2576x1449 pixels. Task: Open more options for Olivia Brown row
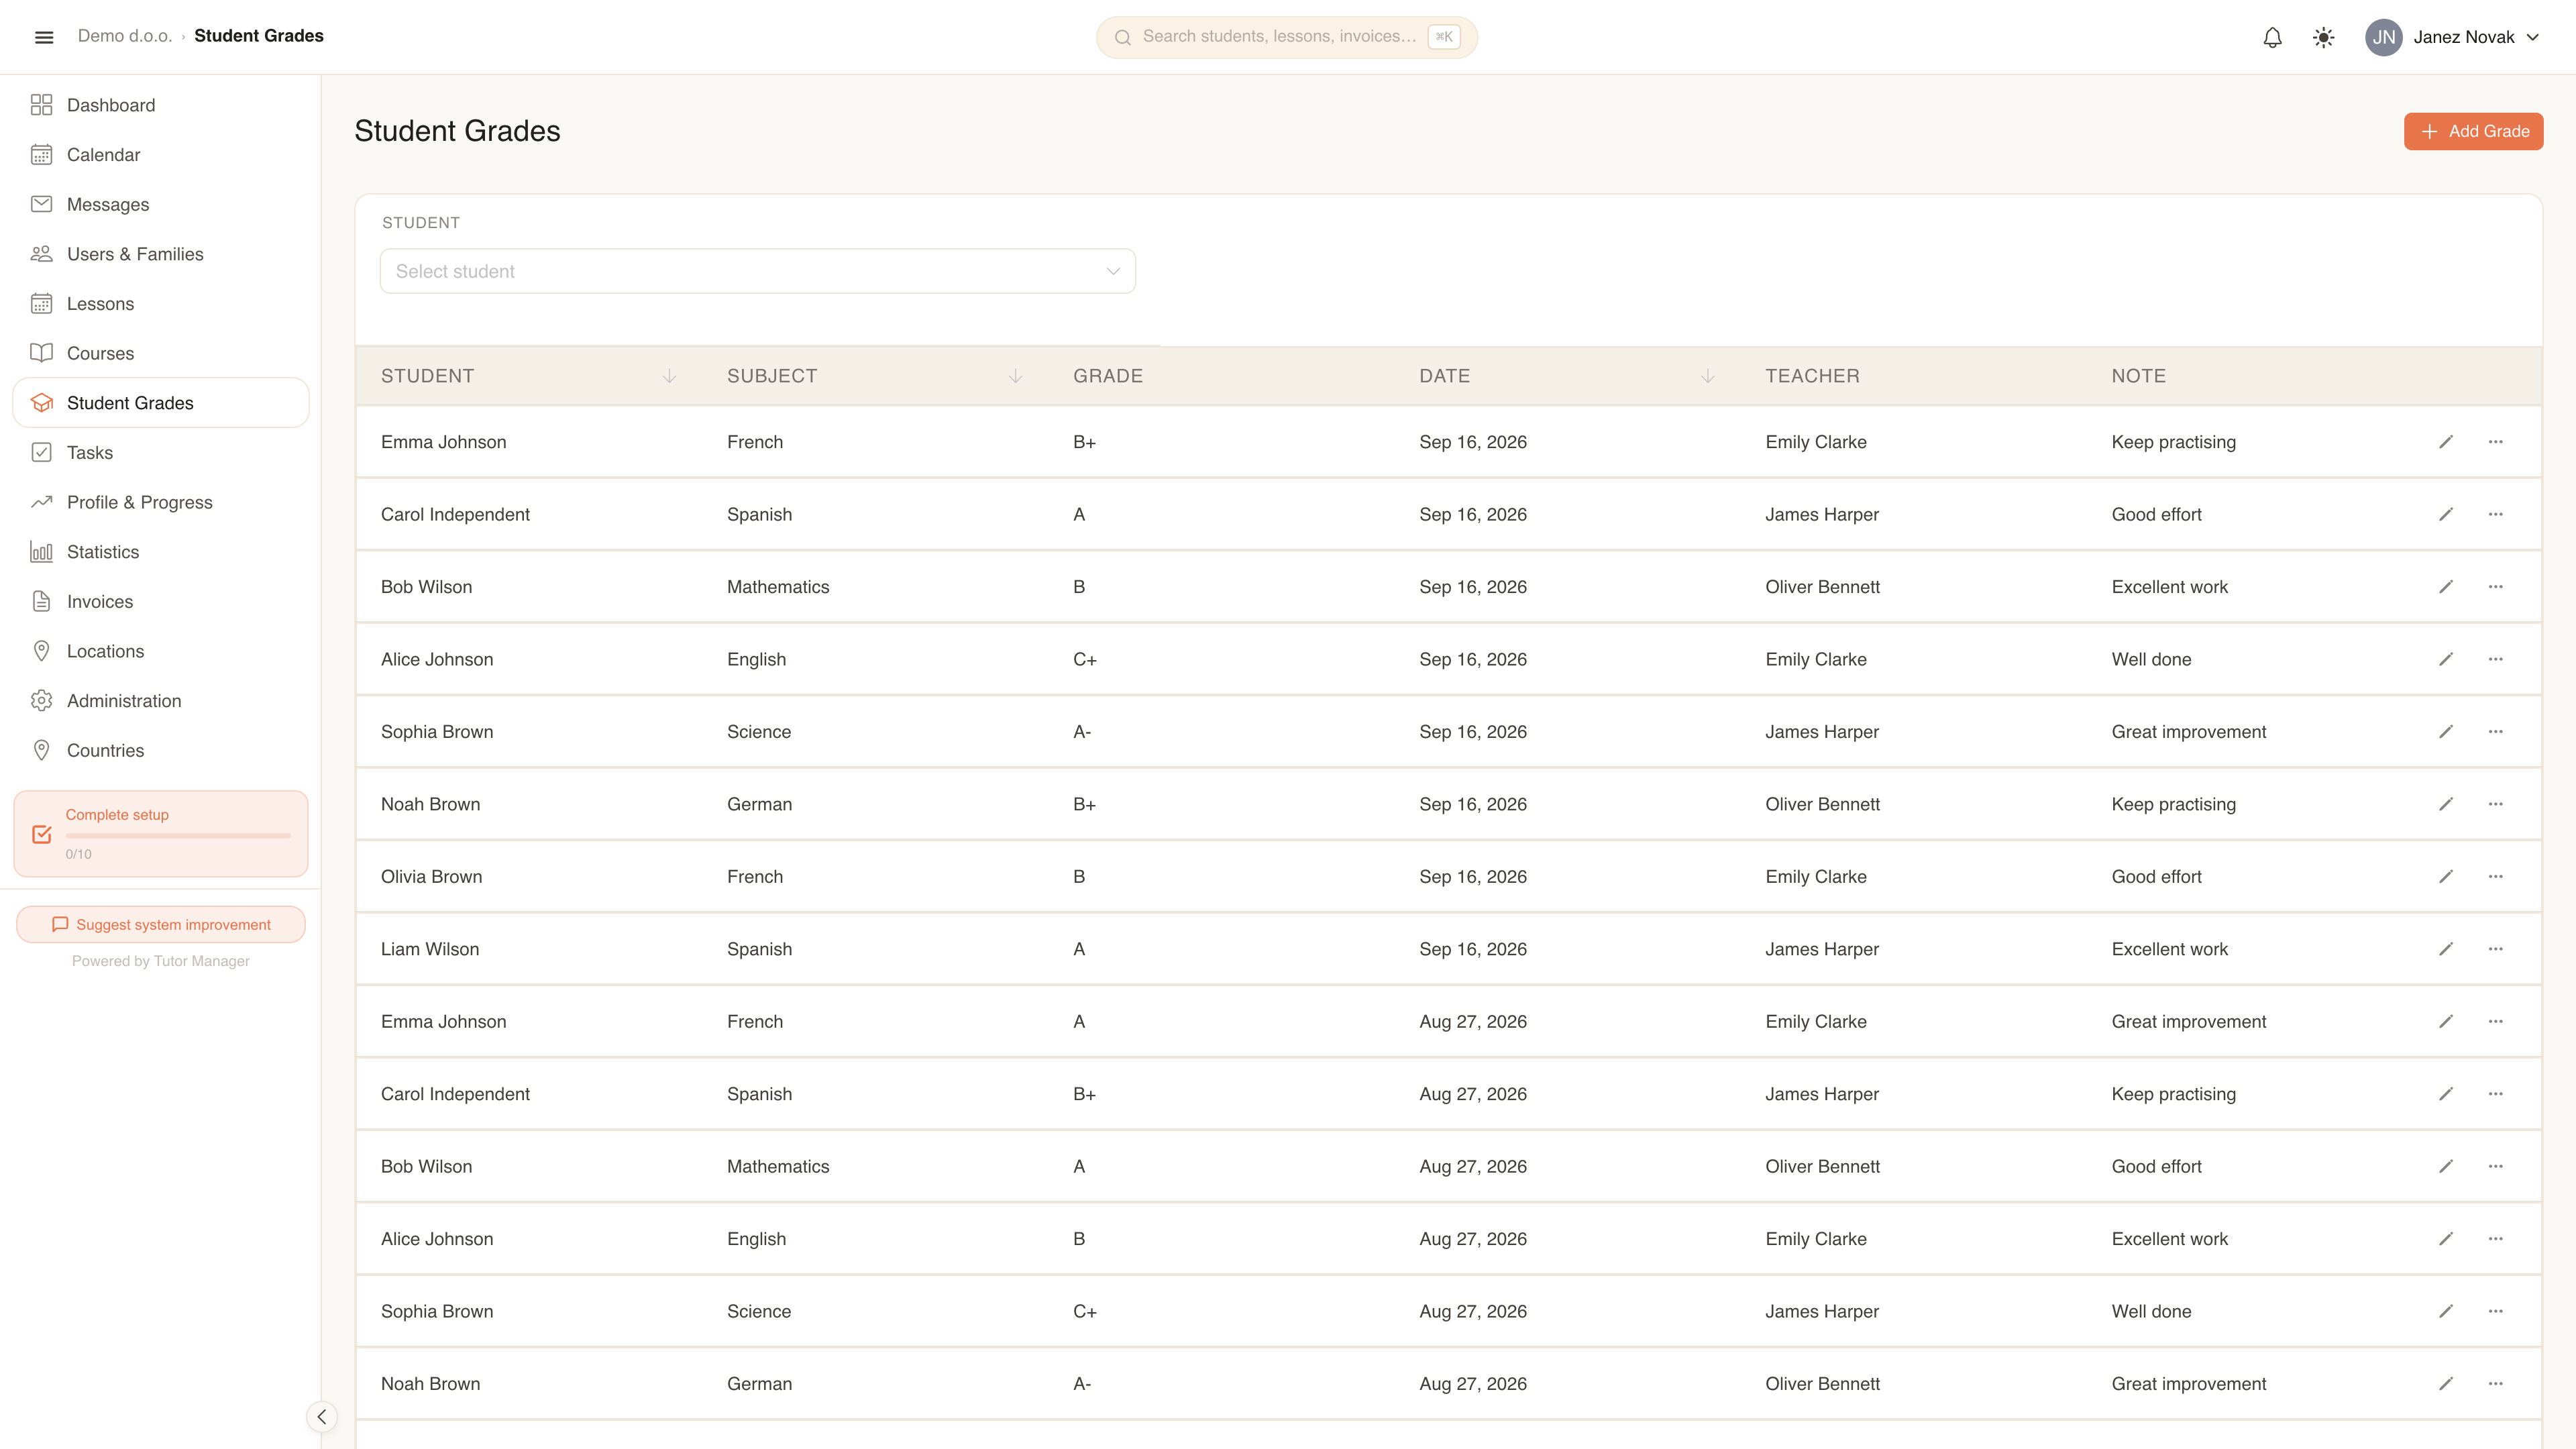2495,877
